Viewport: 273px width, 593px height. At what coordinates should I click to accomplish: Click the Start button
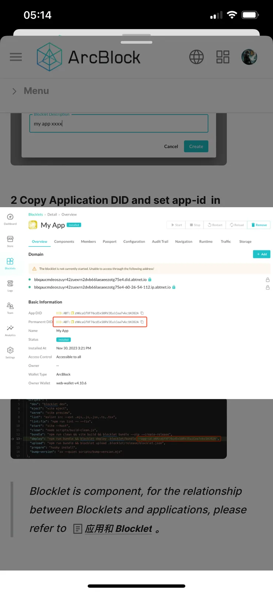pyautogui.click(x=176, y=225)
